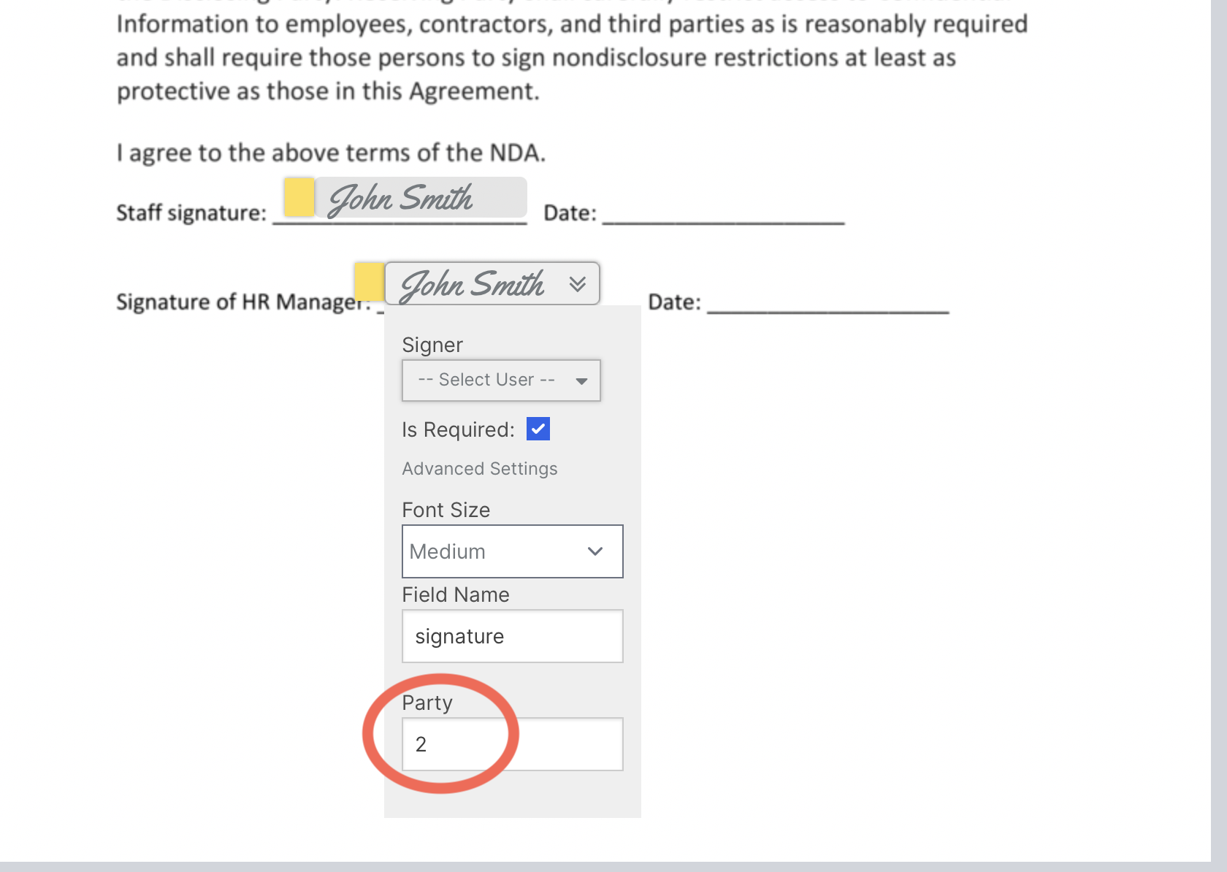Open the Signer -- Select User -- dropdown
The width and height of the screenshot is (1227, 872).
[501, 380]
